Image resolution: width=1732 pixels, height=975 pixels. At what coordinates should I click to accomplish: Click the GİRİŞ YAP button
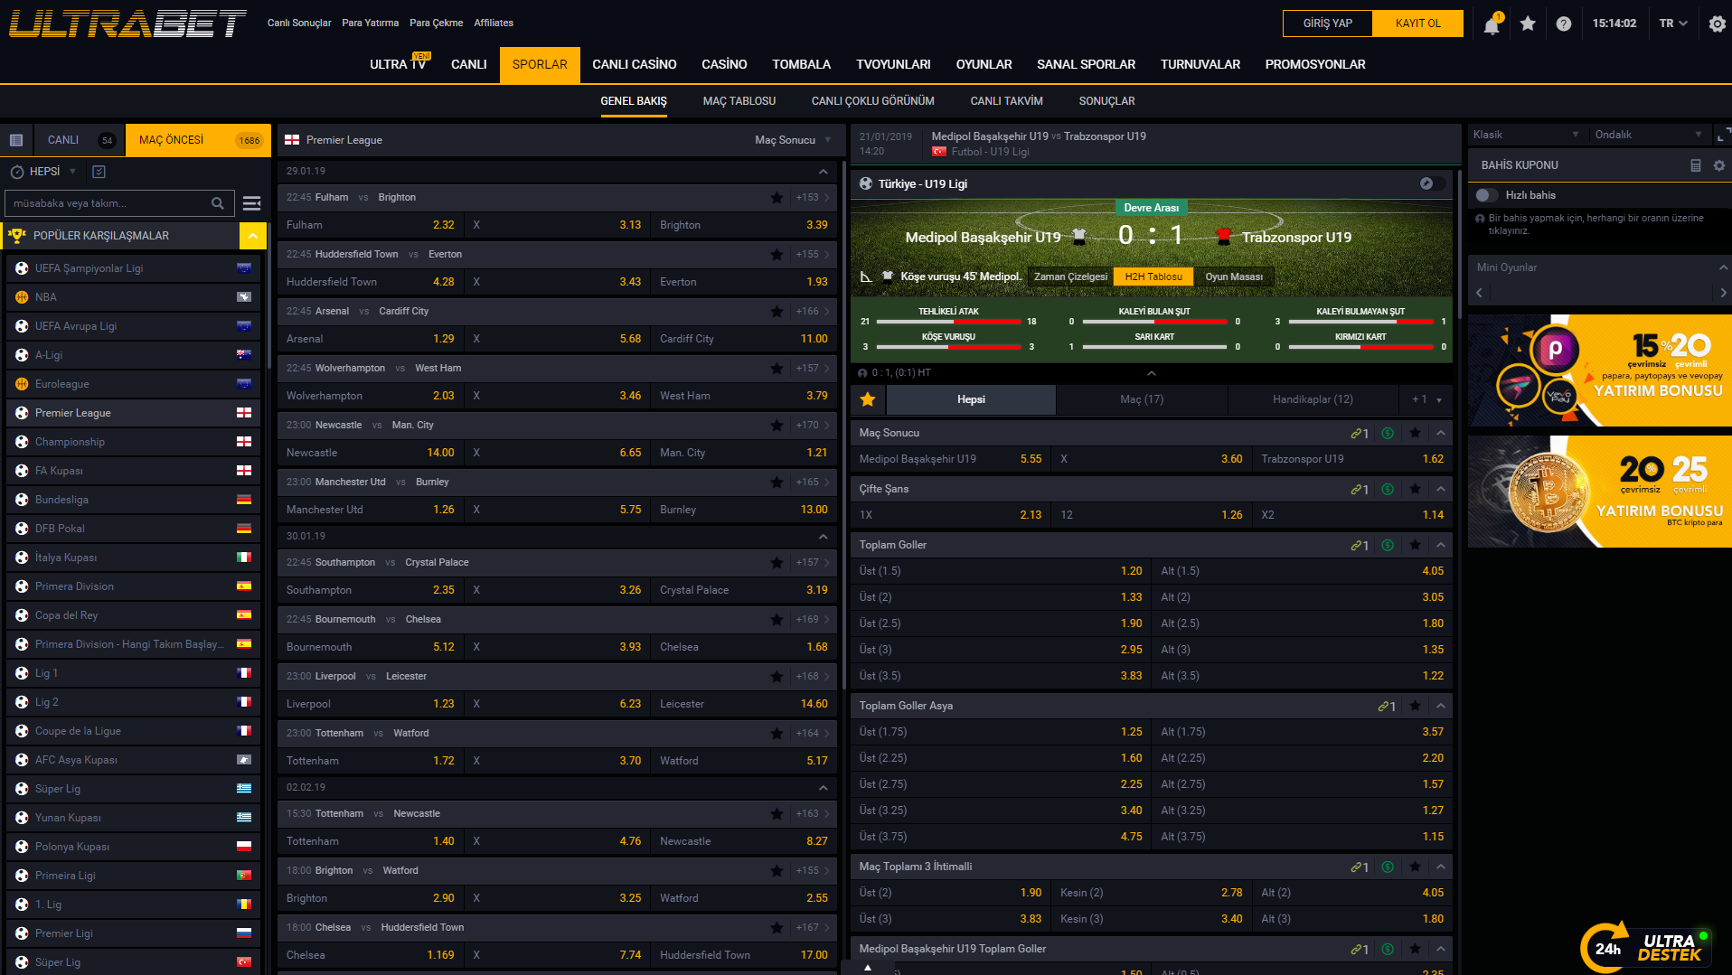[1328, 23]
